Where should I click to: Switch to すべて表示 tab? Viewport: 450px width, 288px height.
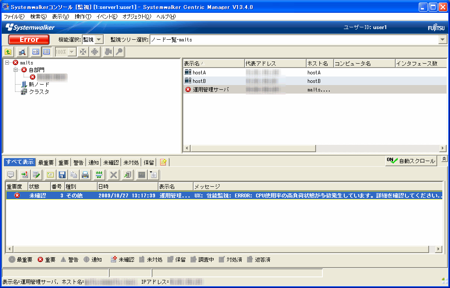click(x=20, y=162)
